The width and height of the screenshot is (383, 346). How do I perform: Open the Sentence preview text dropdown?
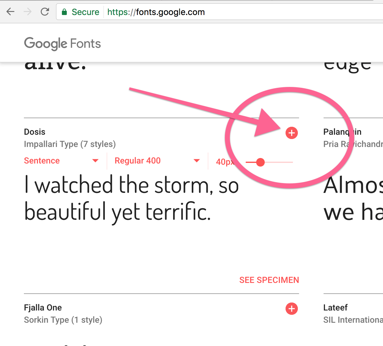(x=61, y=161)
